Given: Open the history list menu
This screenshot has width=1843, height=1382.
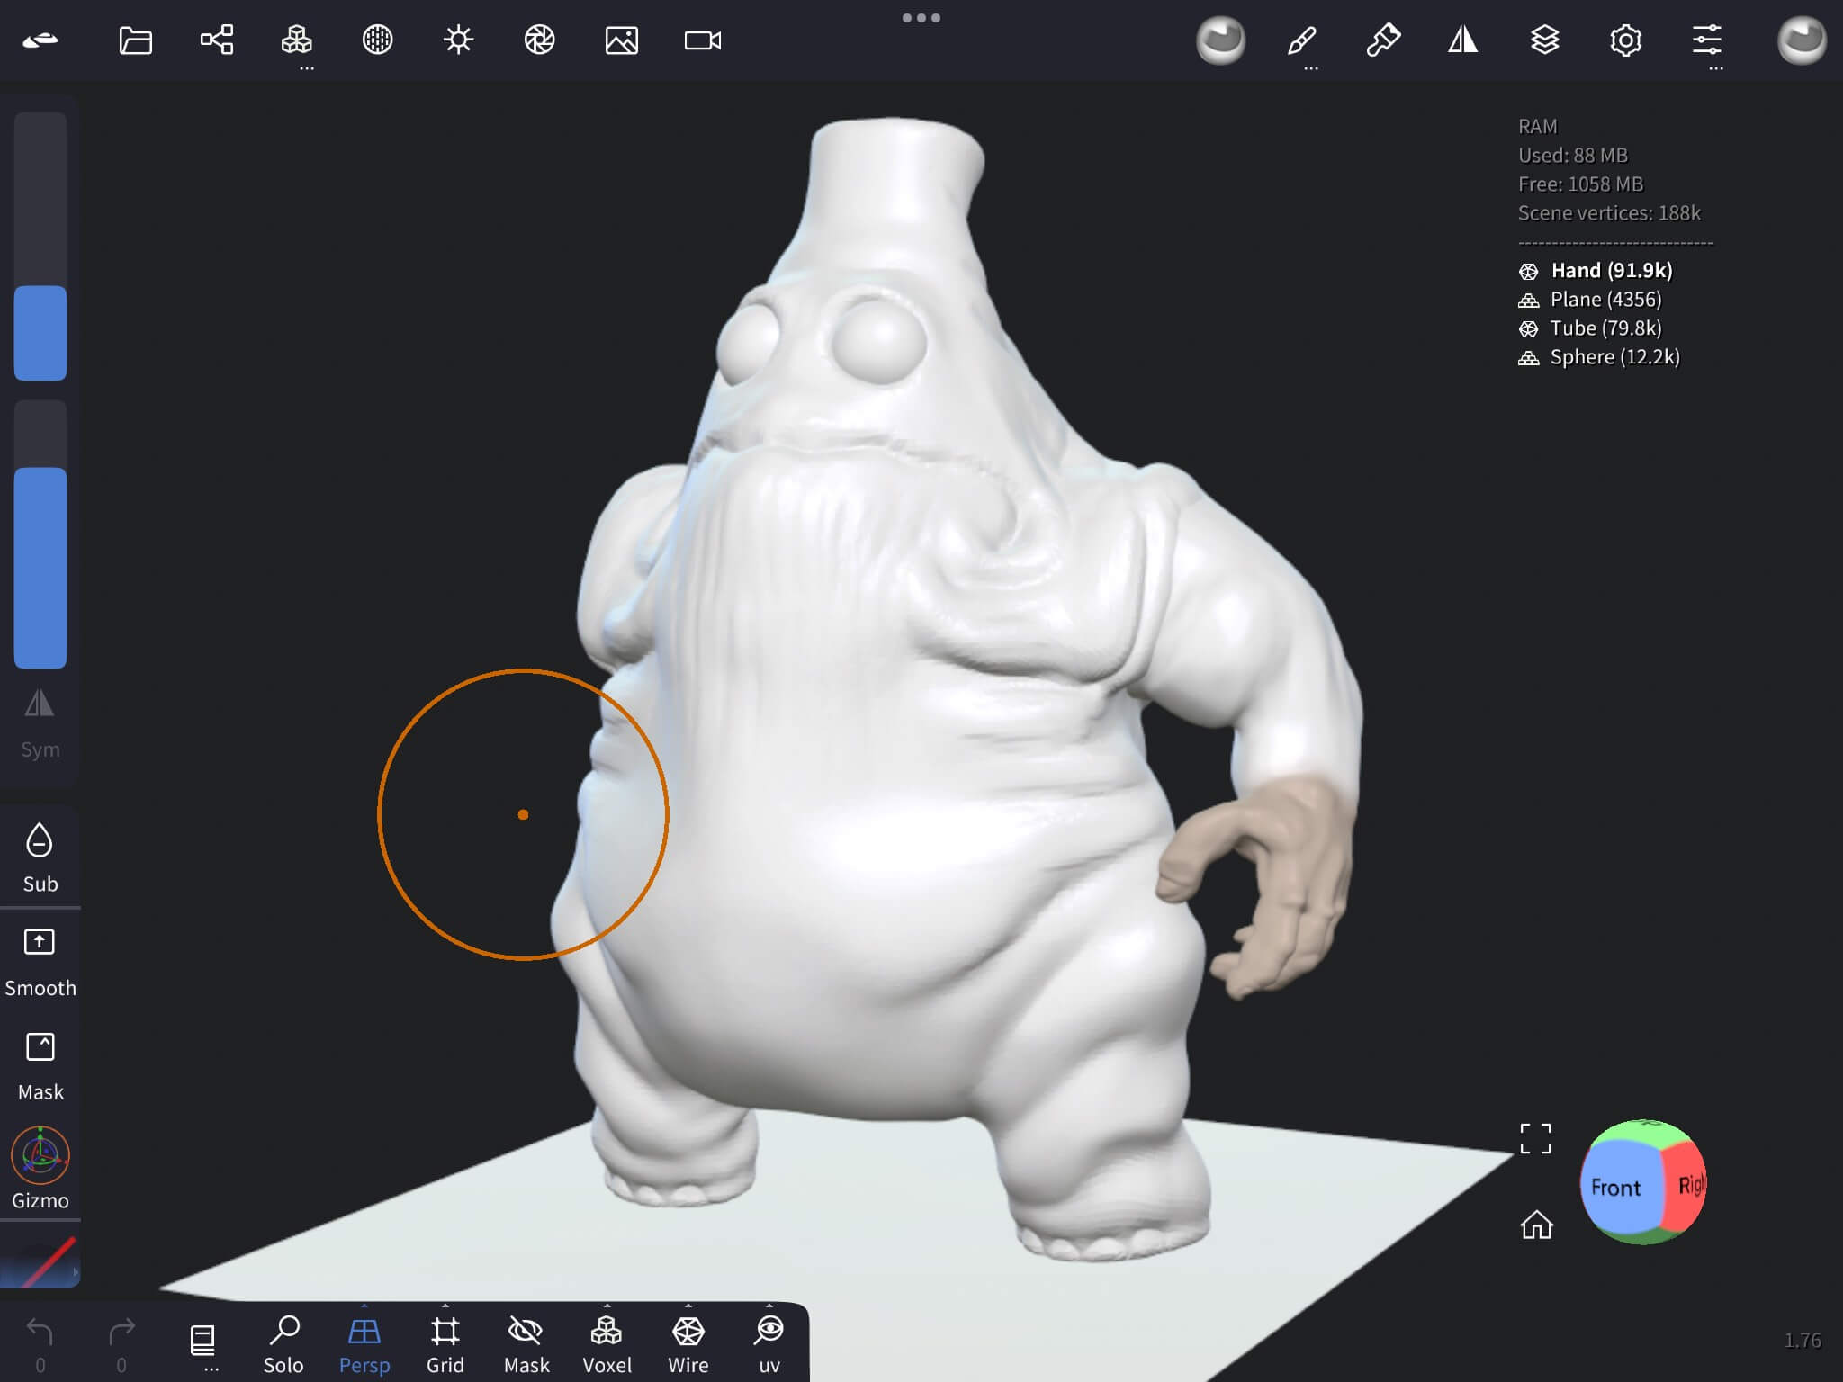Looking at the screenshot, I should (x=202, y=1343).
